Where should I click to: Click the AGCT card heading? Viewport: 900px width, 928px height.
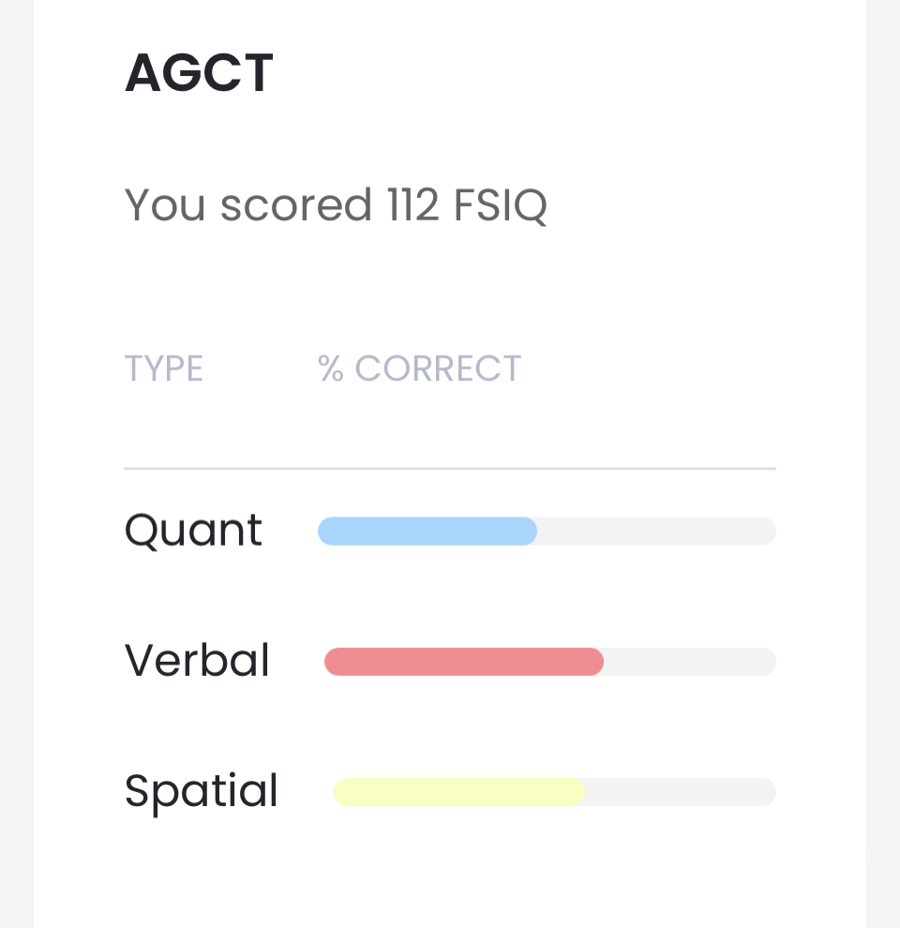pyautogui.click(x=199, y=73)
